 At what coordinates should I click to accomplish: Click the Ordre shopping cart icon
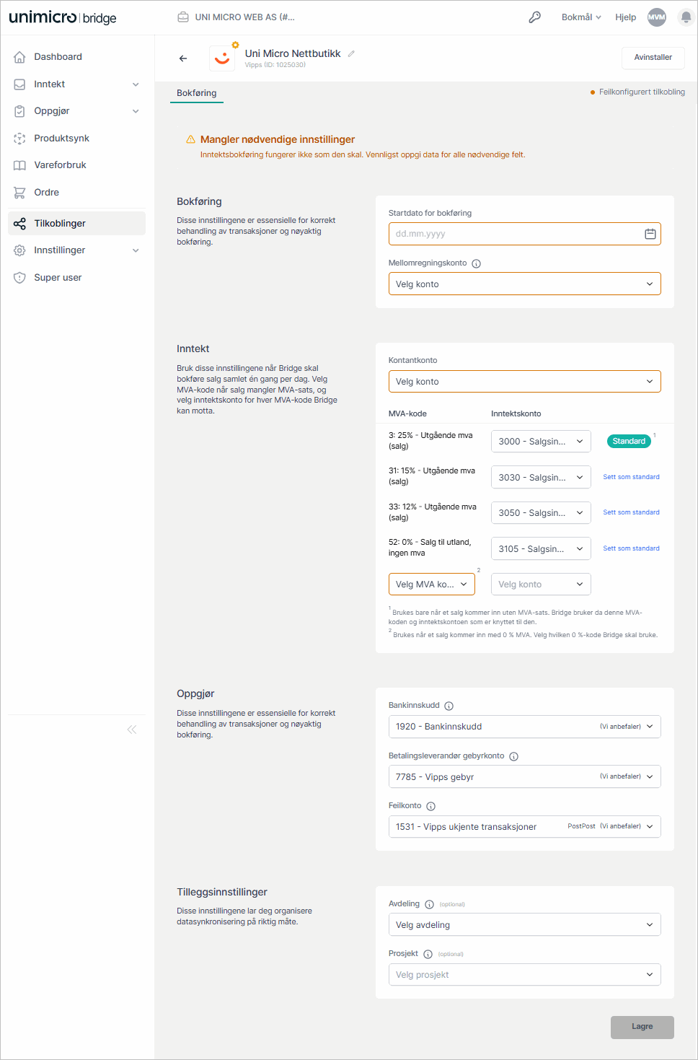click(19, 193)
